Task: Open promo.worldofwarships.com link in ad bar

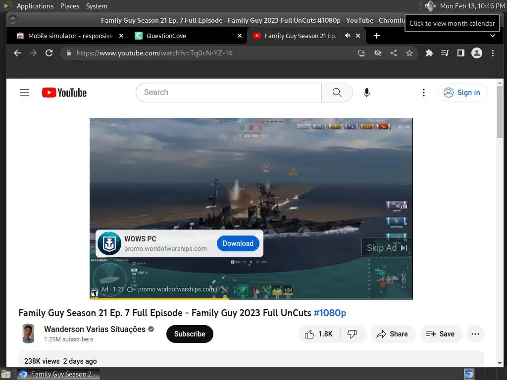Action: (x=179, y=289)
